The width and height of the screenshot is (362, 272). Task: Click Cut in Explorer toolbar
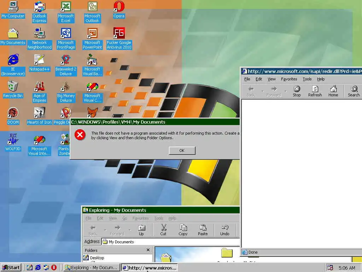coord(163,230)
